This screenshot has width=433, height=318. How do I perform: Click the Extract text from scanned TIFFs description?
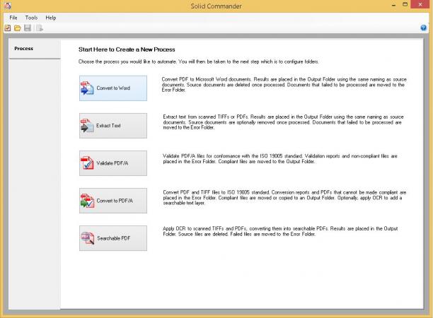(283, 122)
